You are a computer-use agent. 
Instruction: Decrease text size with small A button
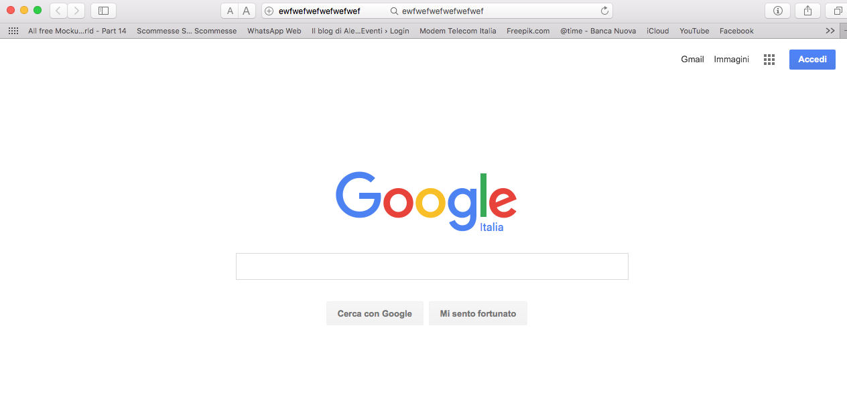tap(230, 11)
